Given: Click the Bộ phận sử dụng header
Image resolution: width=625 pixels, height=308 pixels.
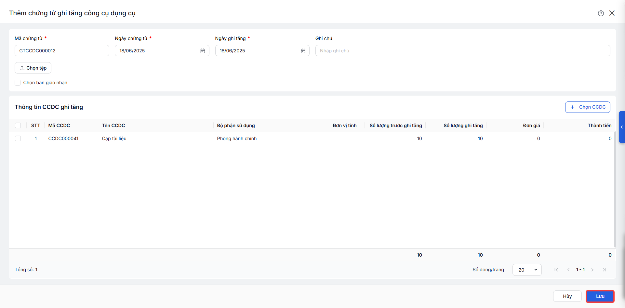Looking at the screenshot, I should point(236,126).
